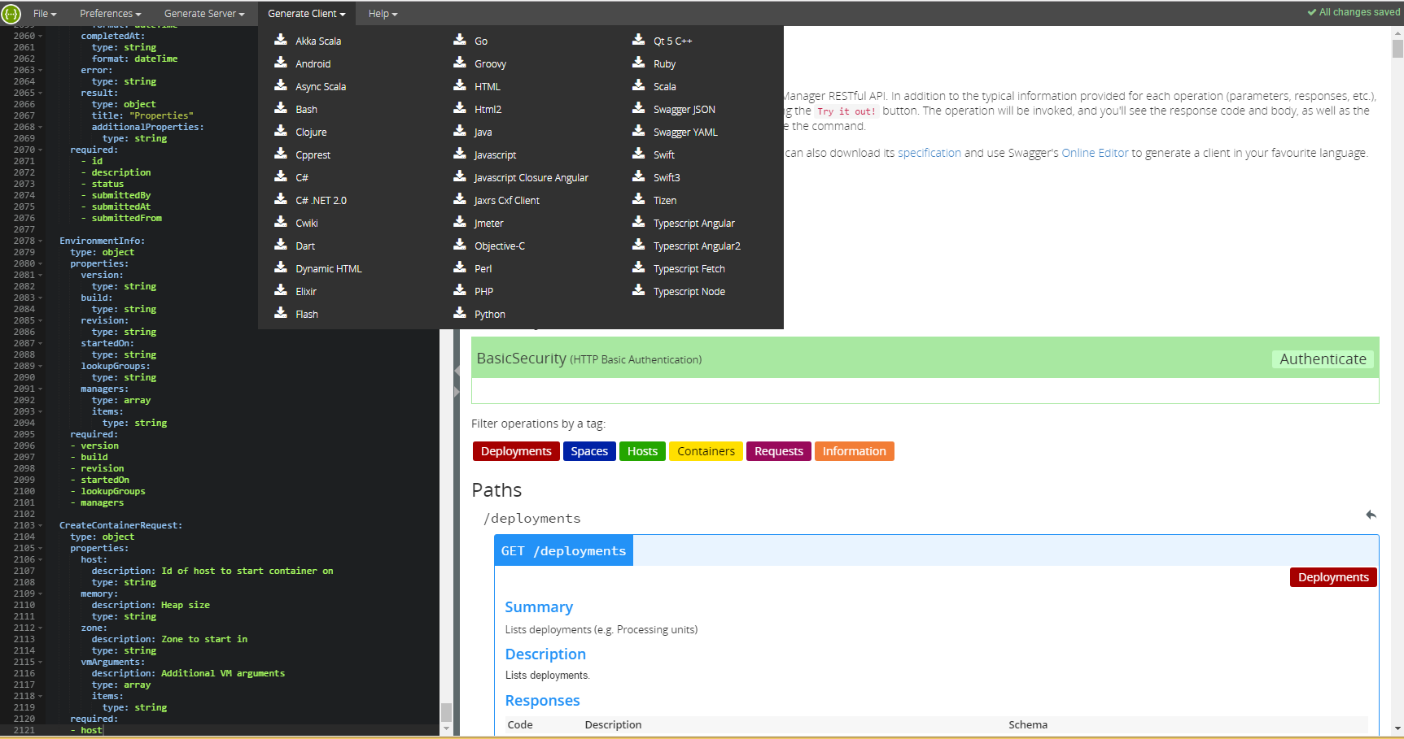This screenshot has width=1404, height=739.
Task: Click the Qt 5 C++ download icon
Action: [x=639, y=40]
